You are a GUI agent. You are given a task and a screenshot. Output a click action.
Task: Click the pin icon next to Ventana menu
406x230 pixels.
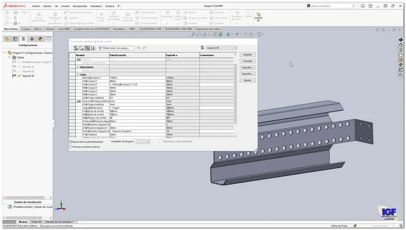pos(119,6)
